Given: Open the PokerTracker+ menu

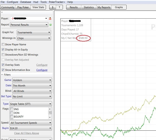Looking at the screenshot, I should click(x=57, y=2).
